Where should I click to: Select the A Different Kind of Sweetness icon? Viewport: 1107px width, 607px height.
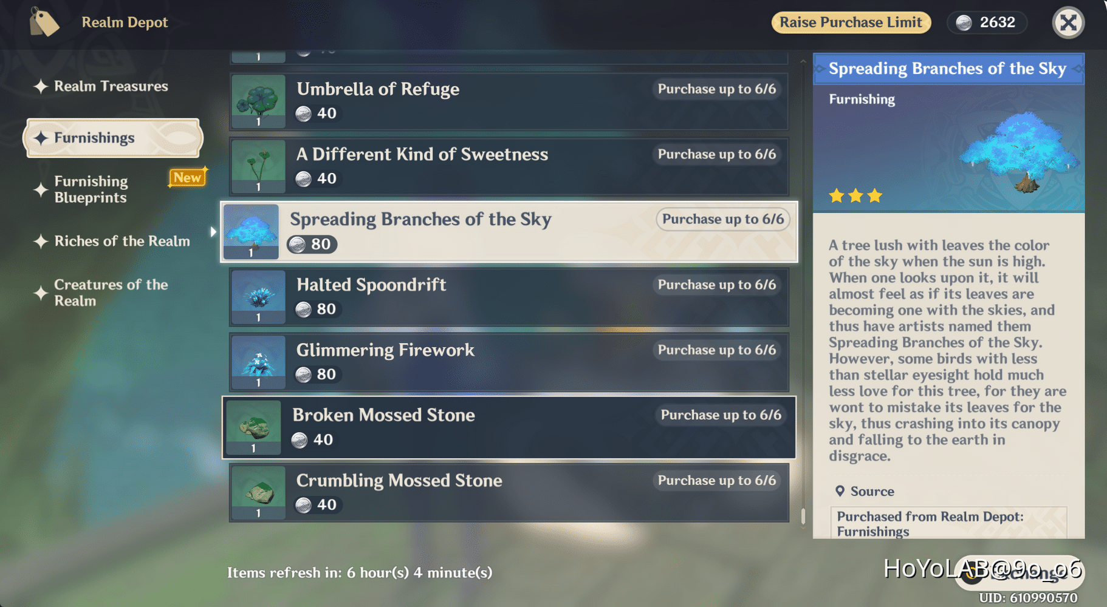click(x=258, y=166)
